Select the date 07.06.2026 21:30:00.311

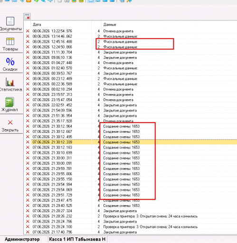[52, 158]
